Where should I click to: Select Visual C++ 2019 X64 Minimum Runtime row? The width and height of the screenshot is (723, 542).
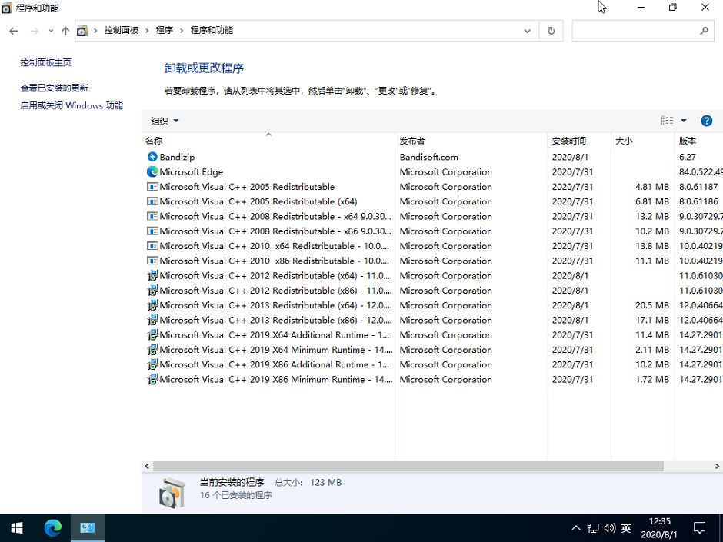coord(432,349)
